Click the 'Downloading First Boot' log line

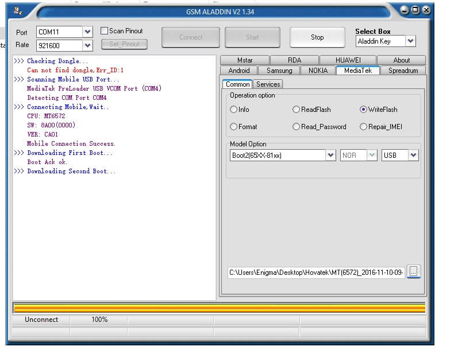(x=63, y=153)
